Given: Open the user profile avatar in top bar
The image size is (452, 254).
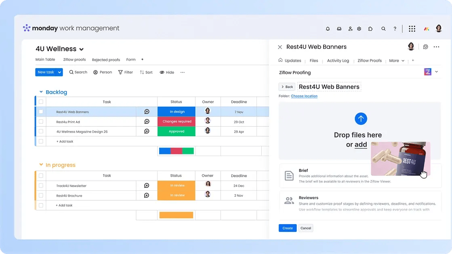Looking at the screenshot, I should coord(438,28).
